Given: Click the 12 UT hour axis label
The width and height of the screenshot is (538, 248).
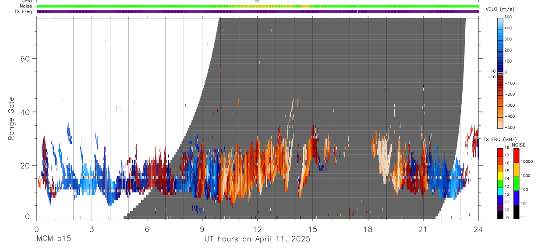Looking at the screenshot, I should point(258,229).
